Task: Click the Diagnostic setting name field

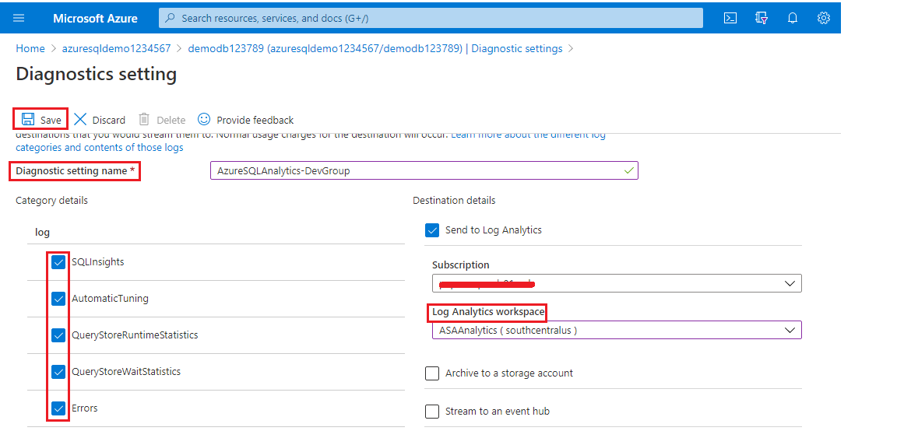Action: (424, 170)
